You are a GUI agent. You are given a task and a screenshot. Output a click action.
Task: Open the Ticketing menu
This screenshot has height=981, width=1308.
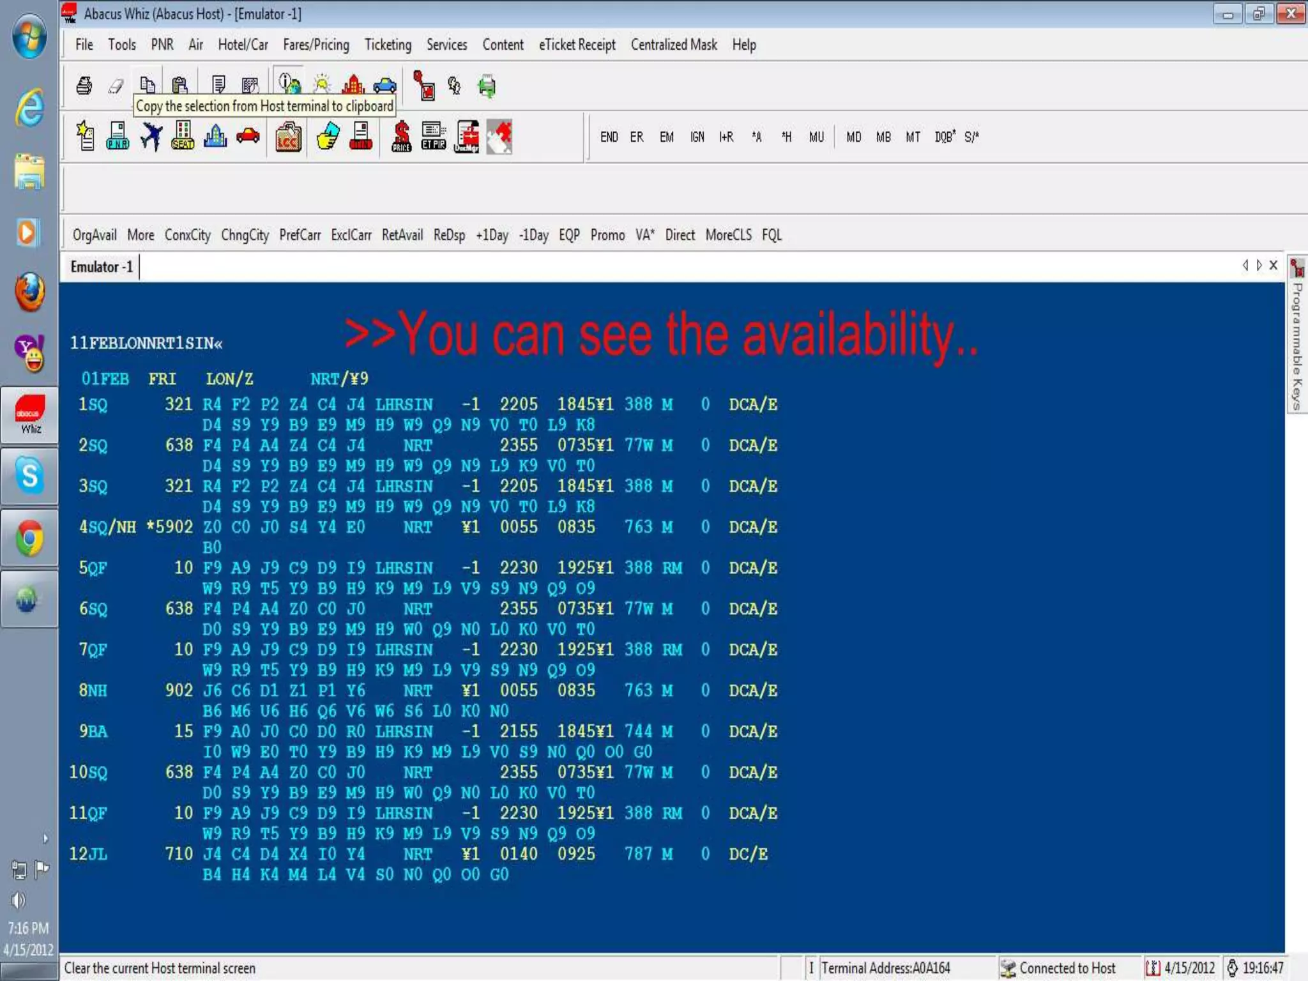(388, 45)
